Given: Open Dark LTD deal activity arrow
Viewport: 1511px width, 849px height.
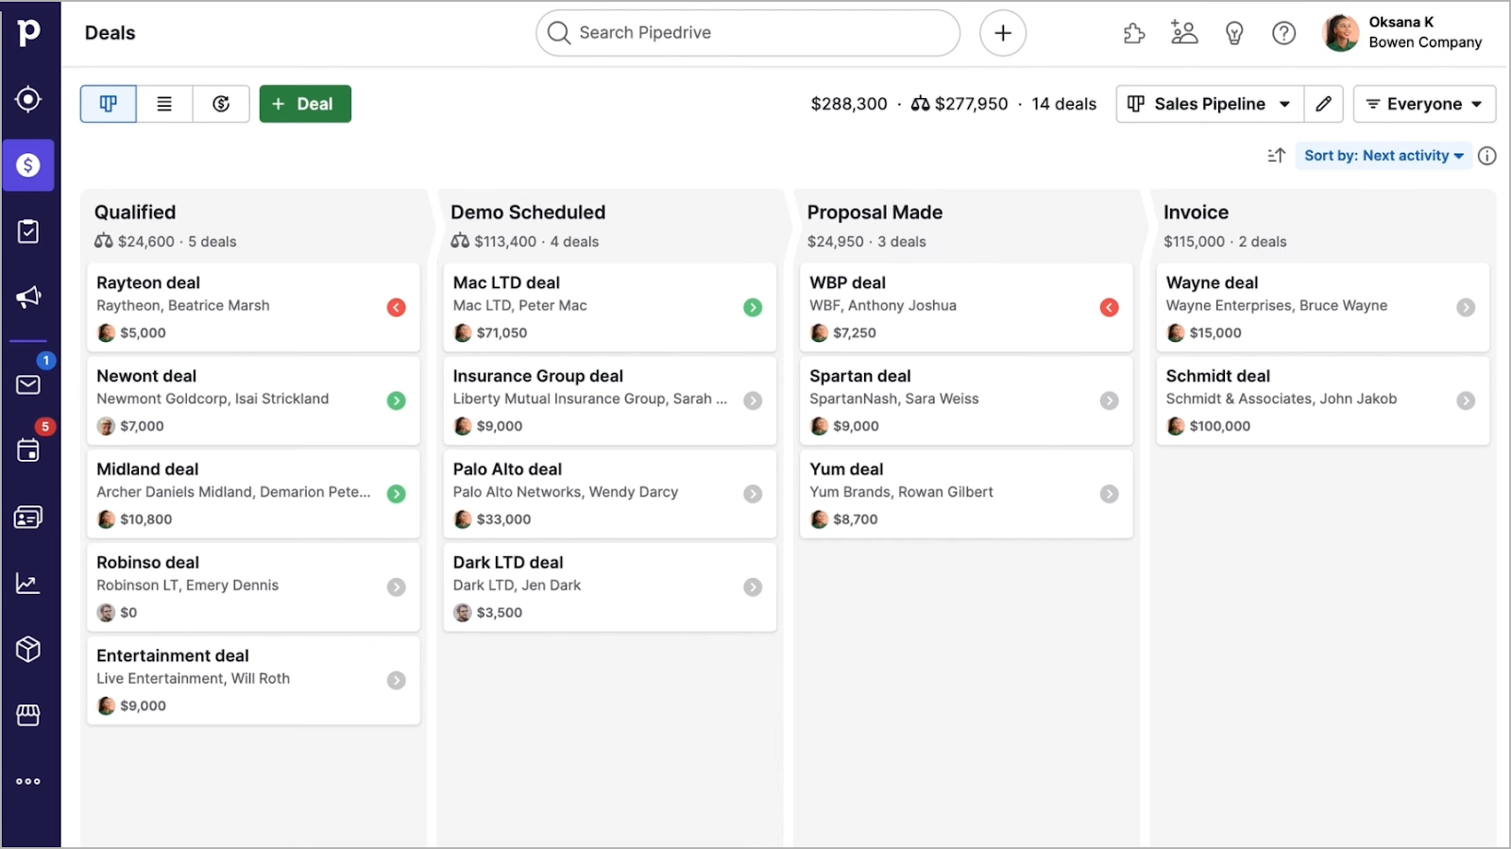Looking at the screenshot, I should [753, 587].
